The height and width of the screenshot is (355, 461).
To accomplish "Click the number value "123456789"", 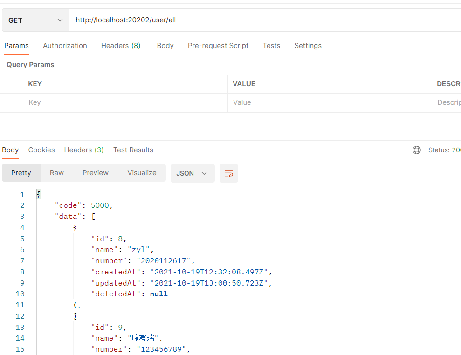I will [161, 349].
